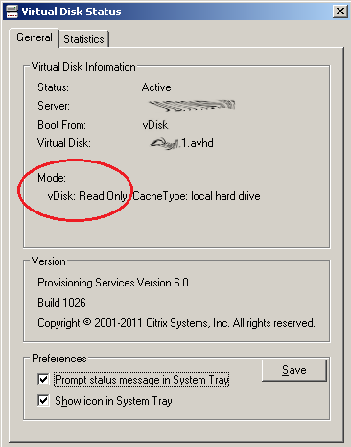Viewport: 351px width, 447px height.
Task: Select the General tab
Action: [x=35, y=37]
